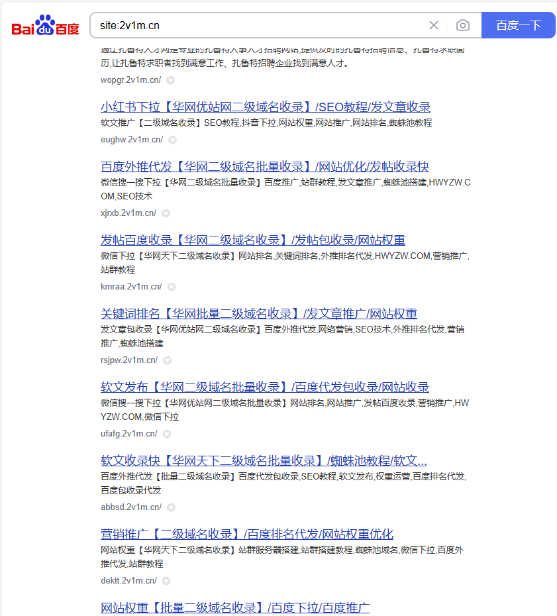Viewport: 557px width, 616px height.
Task: Open image search with the camera icon
Action: [x=463, y=26]
